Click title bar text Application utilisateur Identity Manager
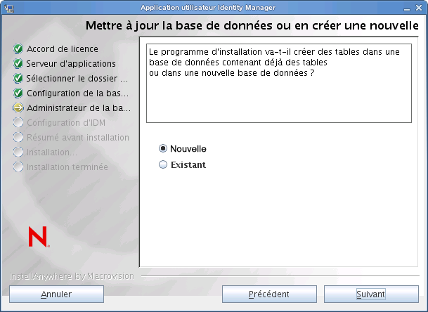This screenshot has width=428, height=312. point(208,8)
